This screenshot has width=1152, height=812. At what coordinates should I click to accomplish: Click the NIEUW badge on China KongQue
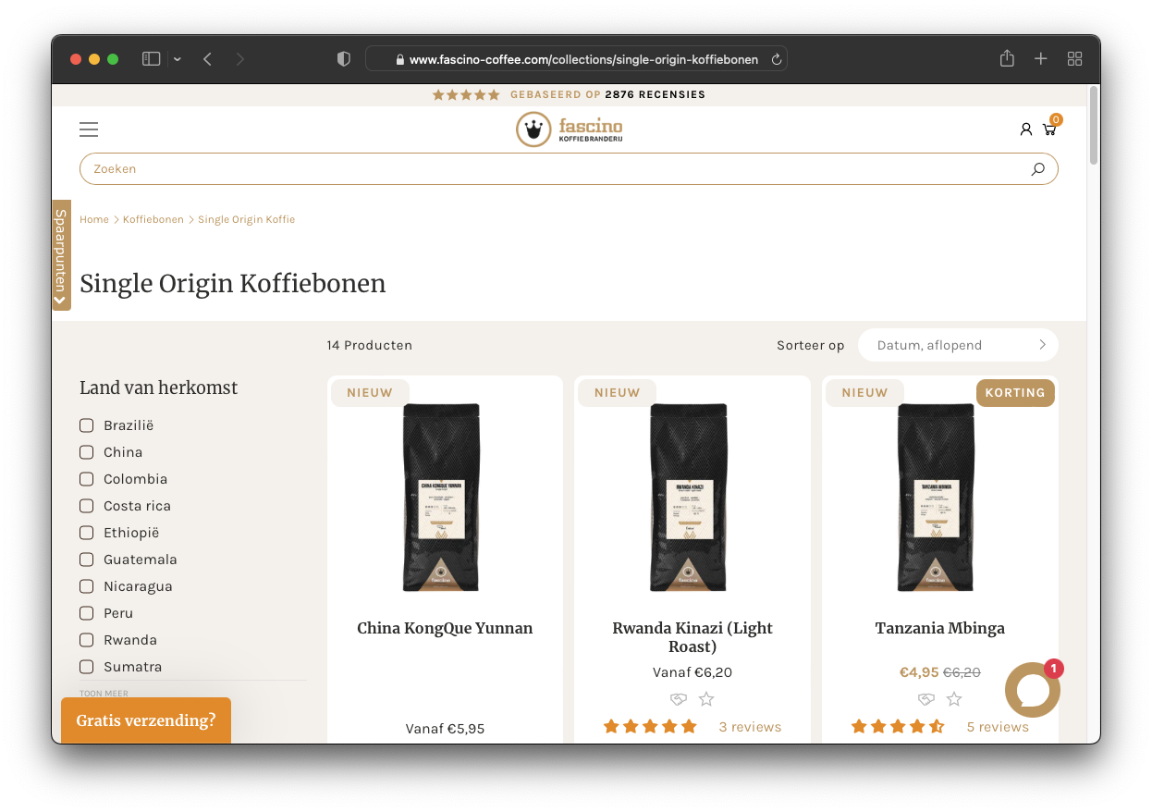point(370,392)
